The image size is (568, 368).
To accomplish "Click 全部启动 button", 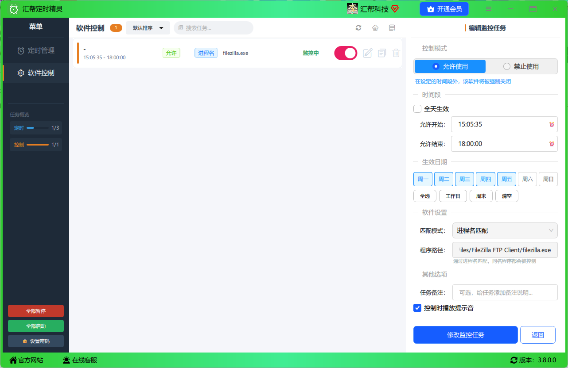I will [x=36, y=326].
